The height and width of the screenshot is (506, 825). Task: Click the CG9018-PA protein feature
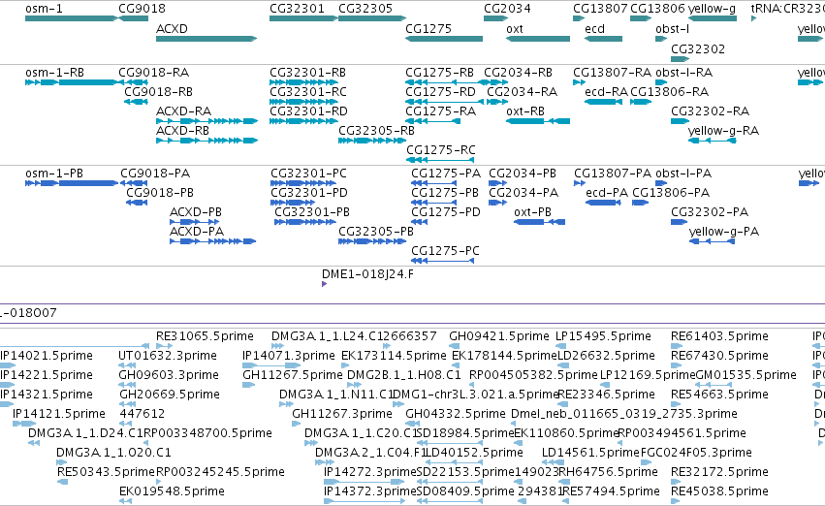[x=134, y=183]
